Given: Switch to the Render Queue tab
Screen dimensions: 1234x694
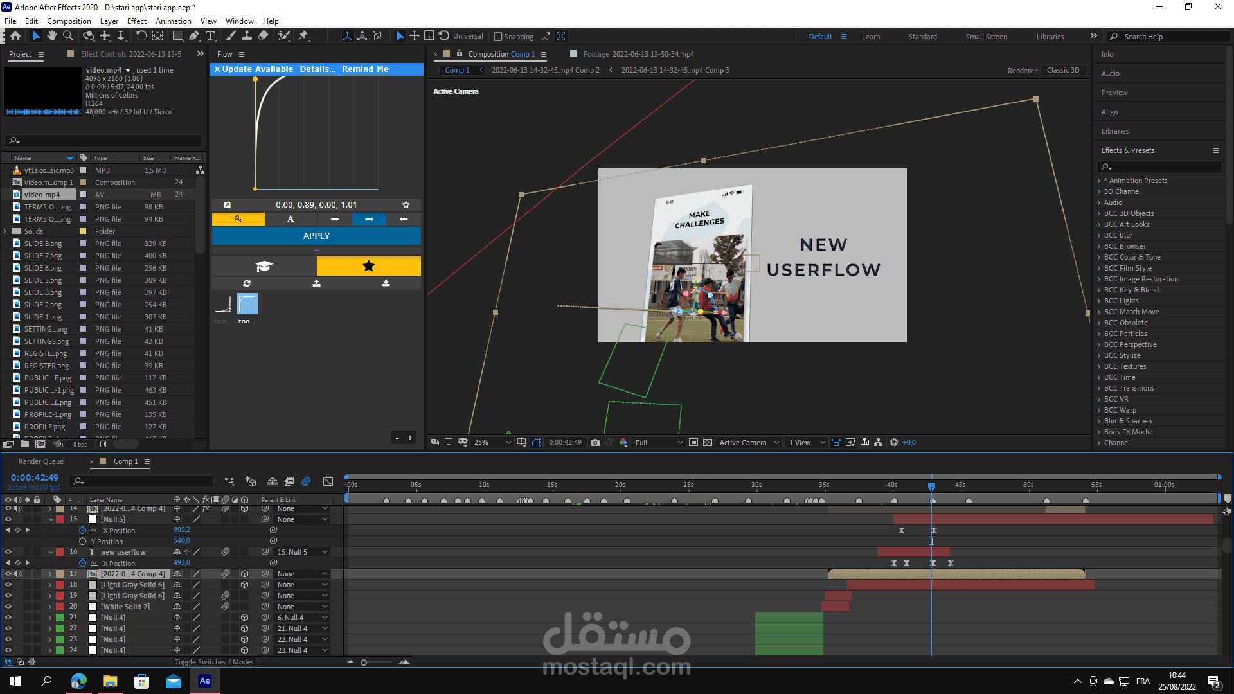Looking at the screenshot, I should click(41, 461).
